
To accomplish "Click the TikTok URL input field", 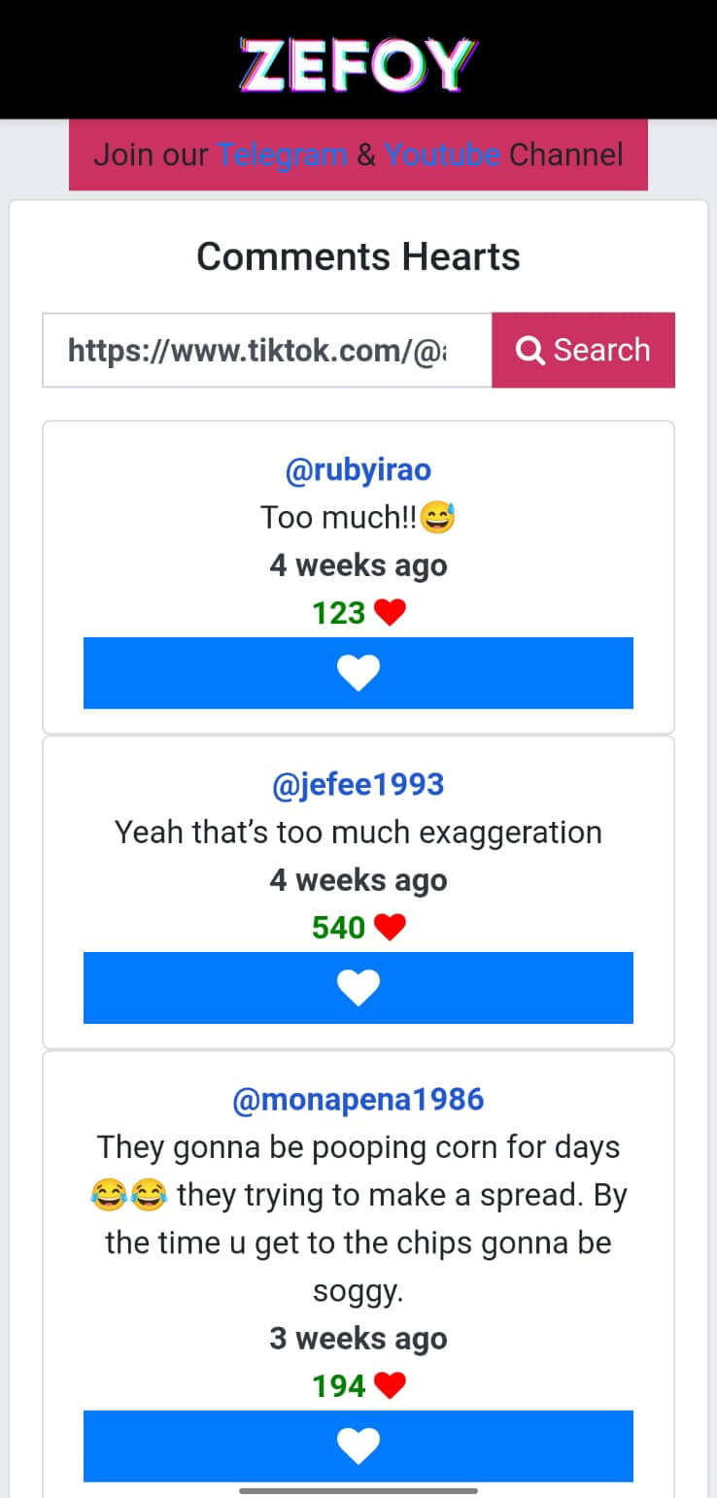I will click(267, 350).
